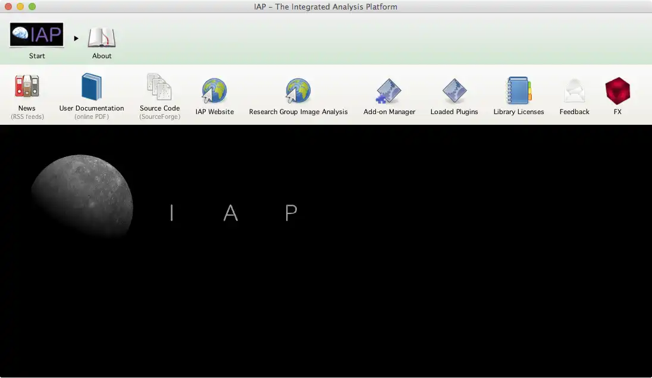The height and width of the screenshot is (378, 652).
Task: Open News RSS feeds binders icon
Action: (27, 86)
